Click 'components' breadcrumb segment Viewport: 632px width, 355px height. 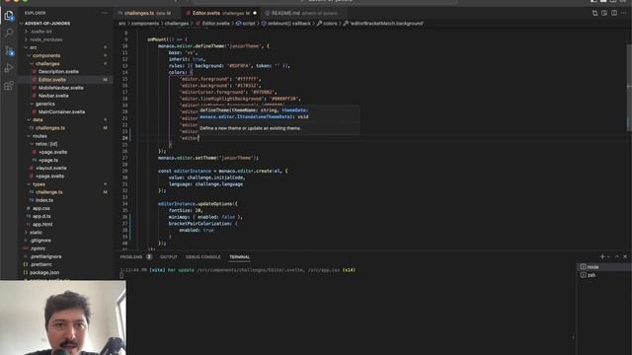(x=145, y=24)
